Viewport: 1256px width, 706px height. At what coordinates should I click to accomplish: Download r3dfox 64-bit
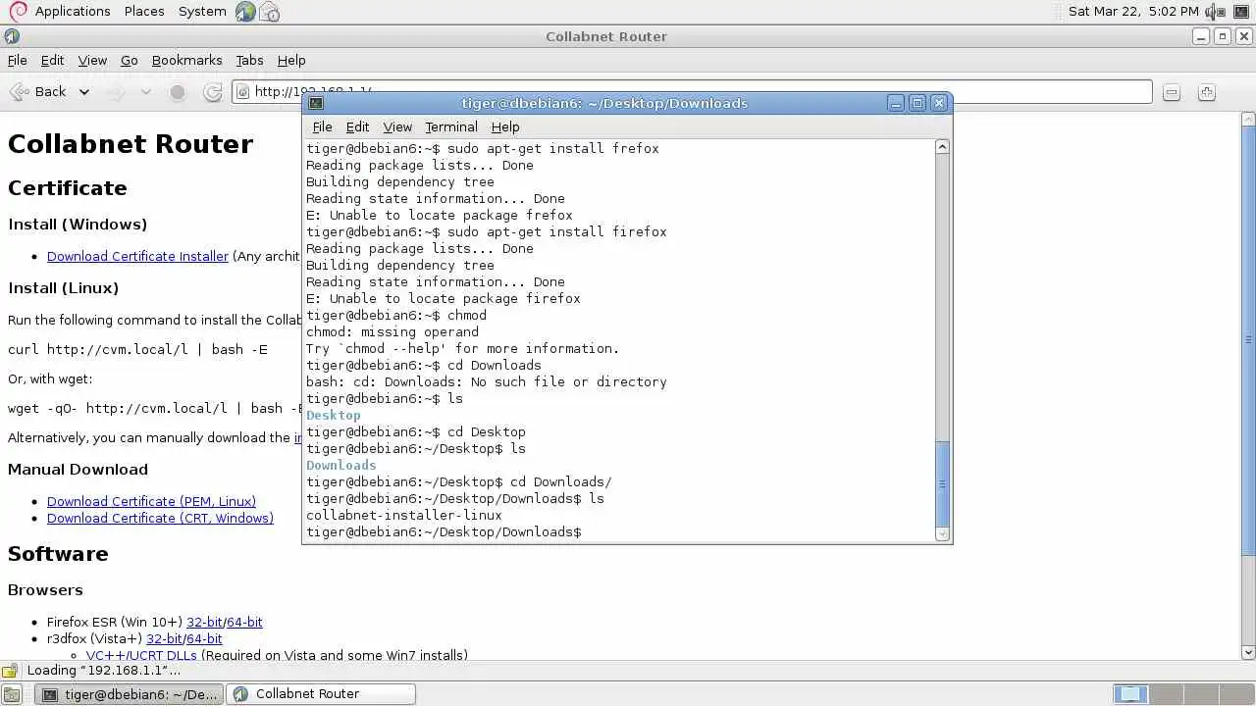[x=204, y=638]
